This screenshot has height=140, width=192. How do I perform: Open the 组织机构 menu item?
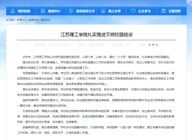24,11
